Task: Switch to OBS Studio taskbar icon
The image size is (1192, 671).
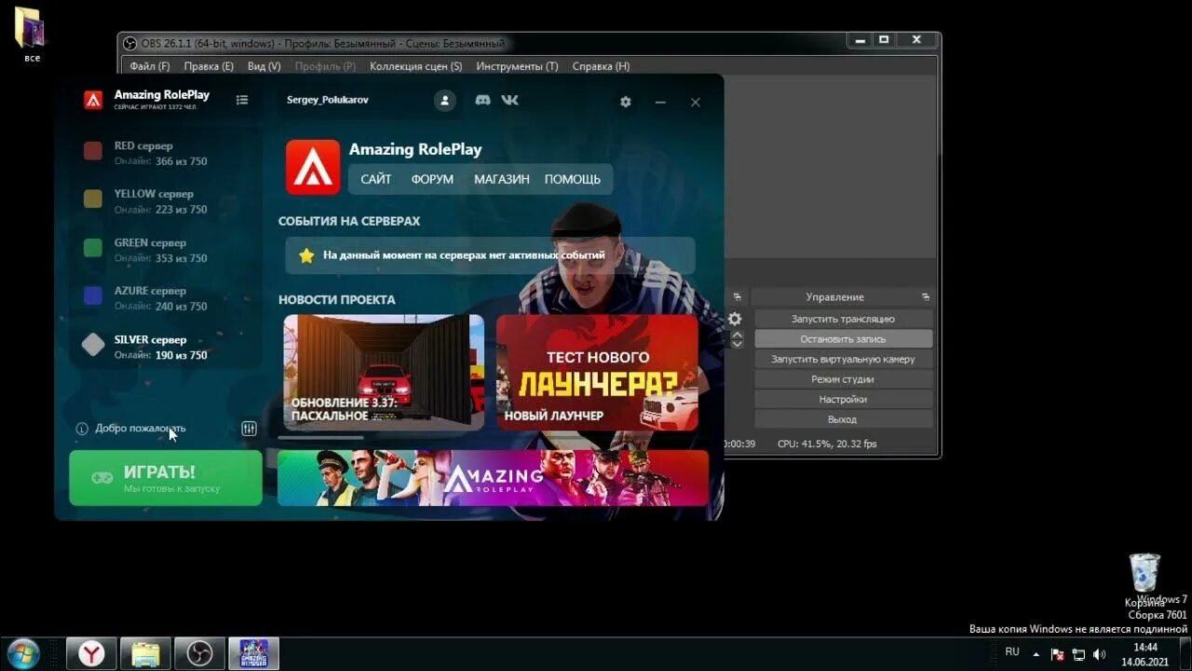Action: click(199, 653)
